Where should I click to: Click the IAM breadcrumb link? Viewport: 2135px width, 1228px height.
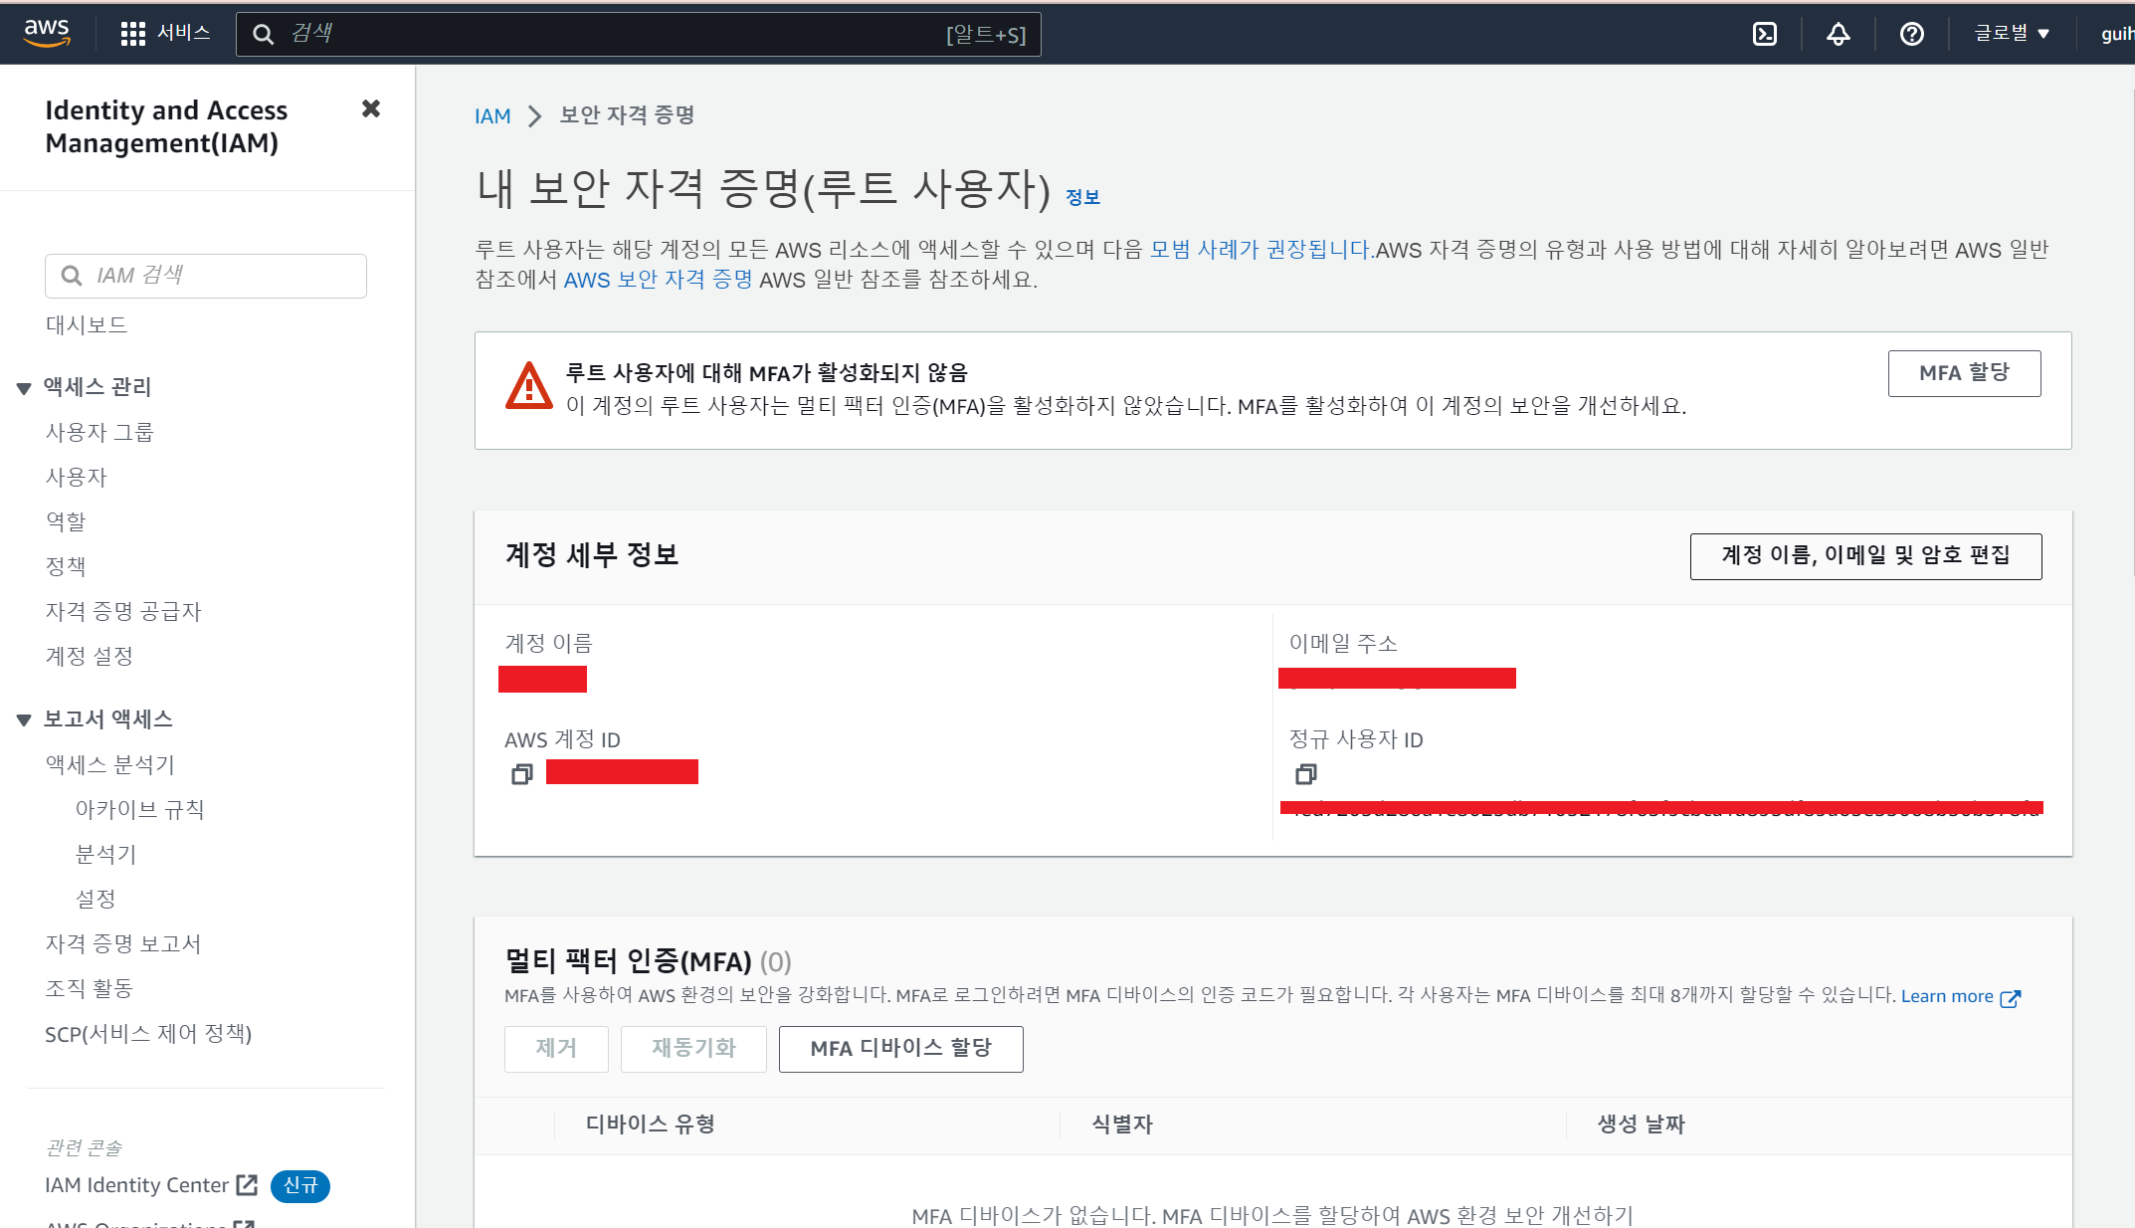(x=492, y=116)
